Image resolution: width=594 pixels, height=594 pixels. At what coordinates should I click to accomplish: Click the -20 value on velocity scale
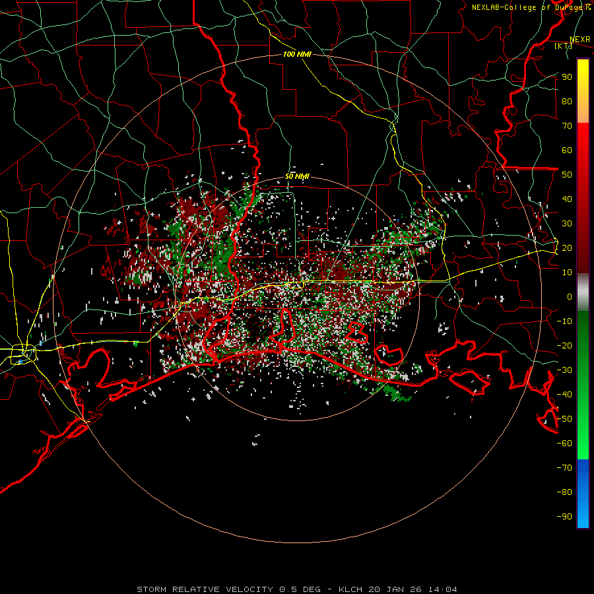click(564, 345)
